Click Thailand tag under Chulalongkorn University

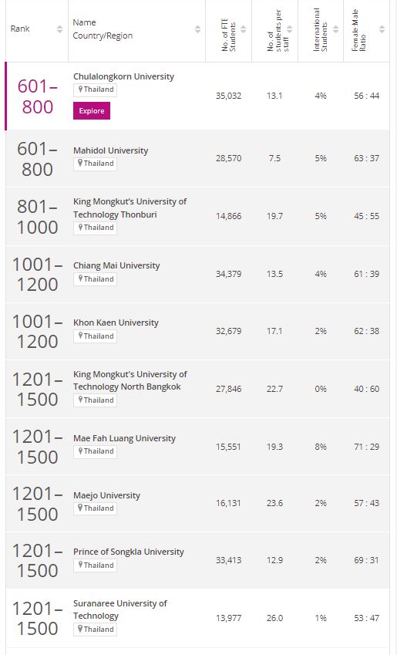point(95,89)
